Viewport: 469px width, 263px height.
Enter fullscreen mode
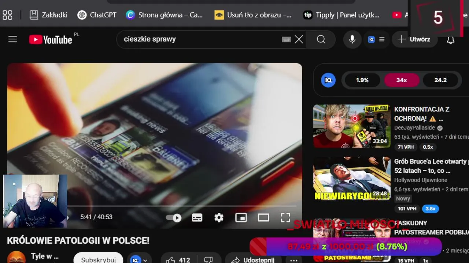pyautogui.click(x=285, y=218)
